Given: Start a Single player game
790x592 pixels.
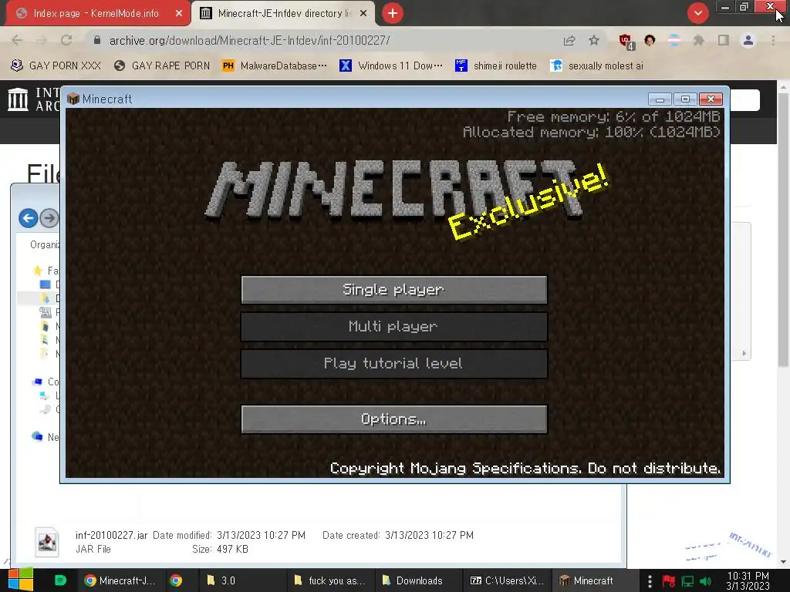Looking at the screenshot, I should (394, 290).
